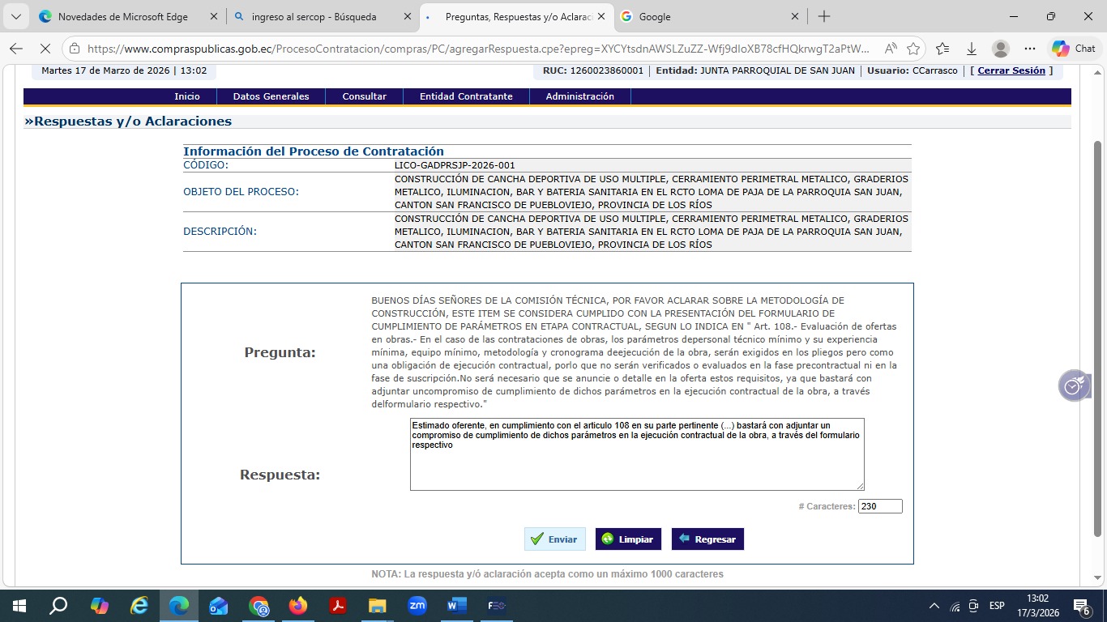This screenshot has height=622, width=1107.
Task: Open the Entidad Contratante menu
Action: tap(465, 96)
